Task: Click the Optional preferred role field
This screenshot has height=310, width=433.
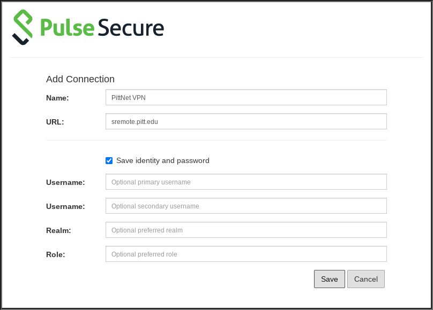Action: 246,254
